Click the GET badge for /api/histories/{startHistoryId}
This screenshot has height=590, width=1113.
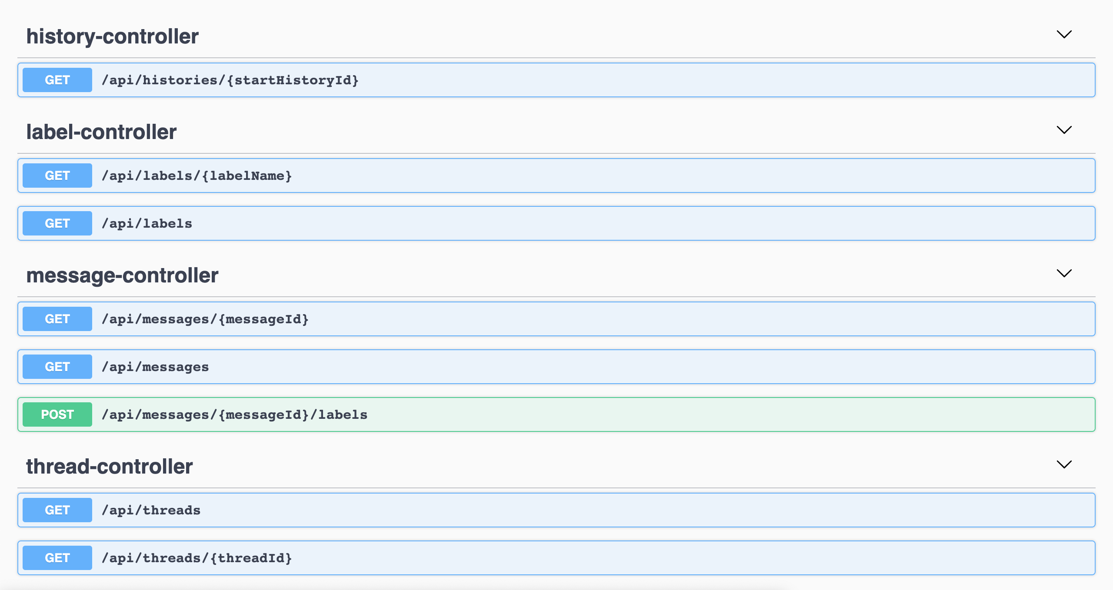pyautogui.click(x=57, y=80)
